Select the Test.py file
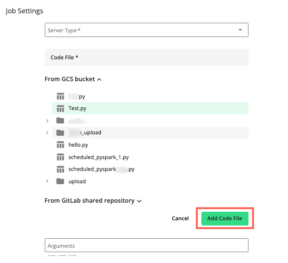 [77, 108]
